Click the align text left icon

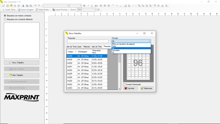(x=101, y=6)
